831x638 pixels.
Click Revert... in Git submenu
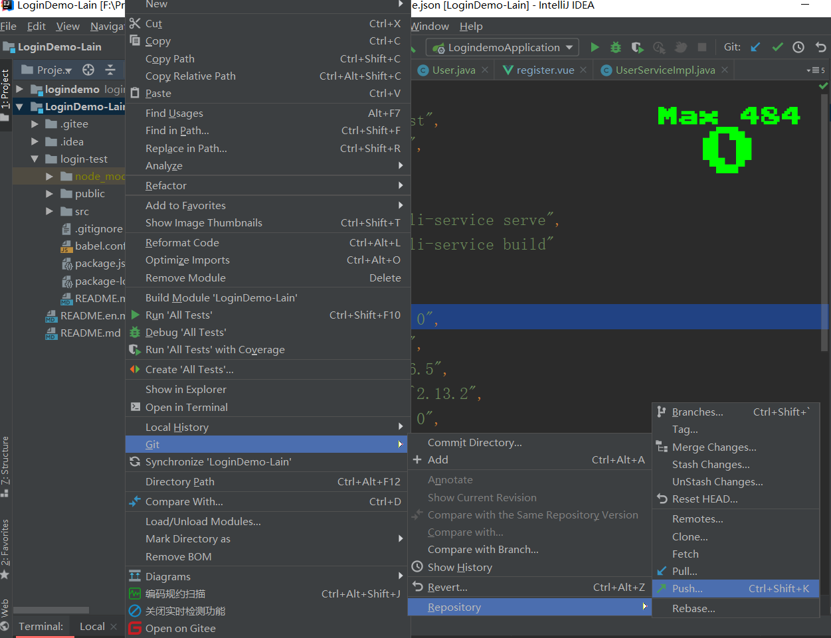coord(529,587)
